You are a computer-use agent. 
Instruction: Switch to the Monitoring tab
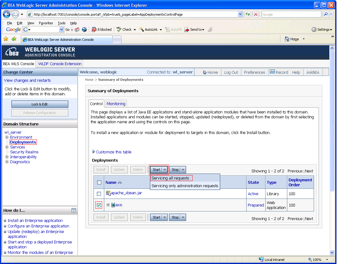[116, 104]
